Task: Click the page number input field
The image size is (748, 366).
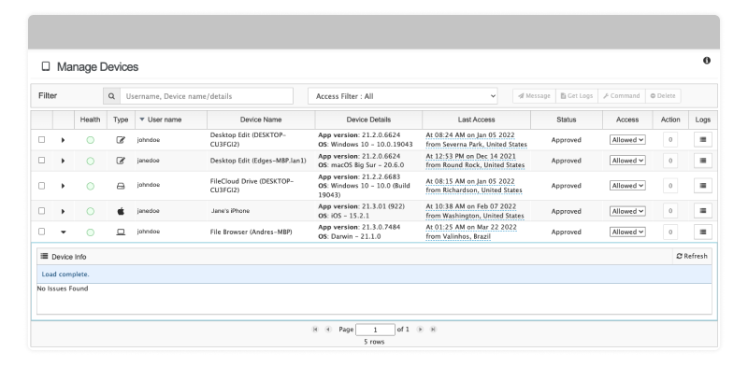Action: point(375,330)
